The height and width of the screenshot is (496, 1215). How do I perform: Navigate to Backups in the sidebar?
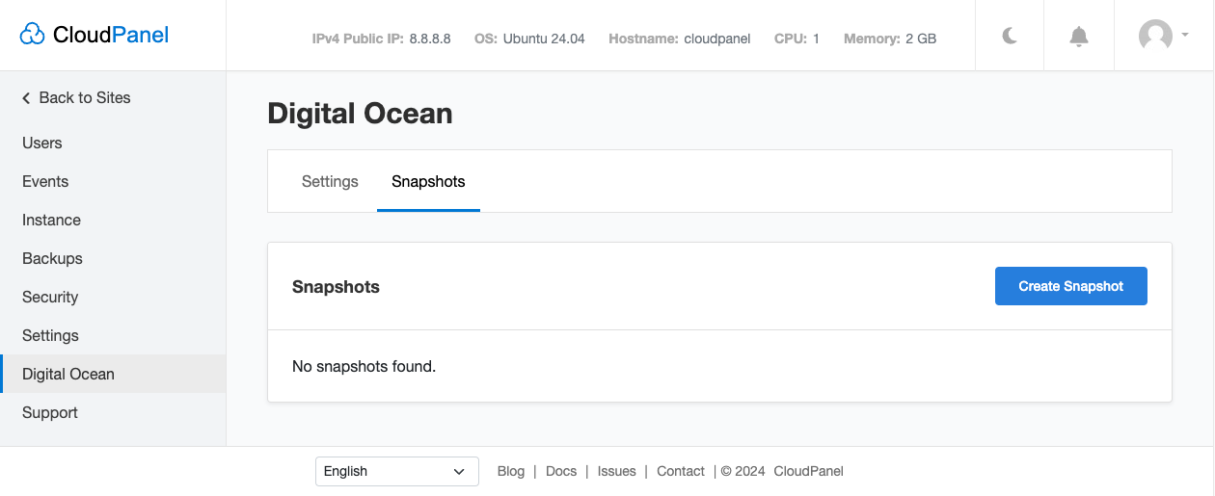tap(52, 258)
